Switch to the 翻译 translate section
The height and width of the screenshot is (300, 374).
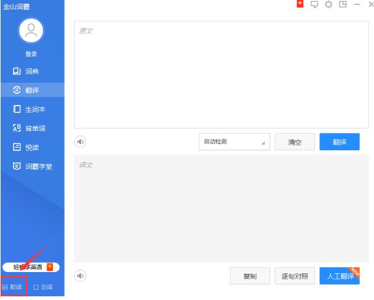coord(32,90)
